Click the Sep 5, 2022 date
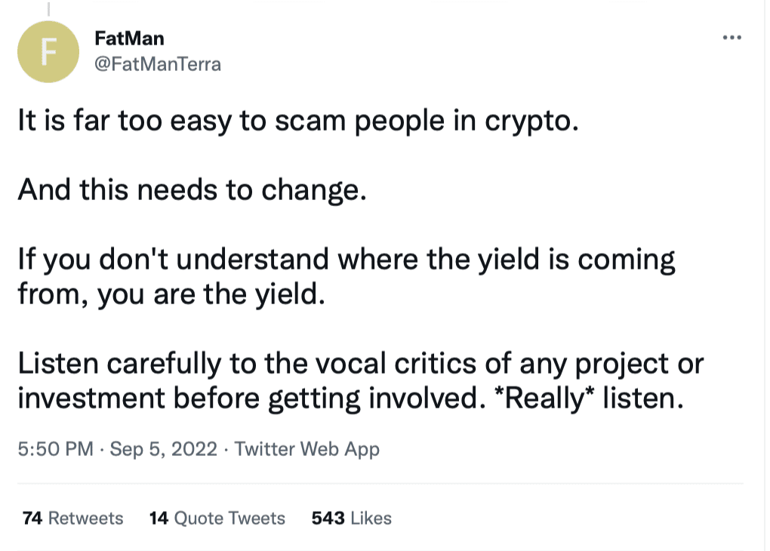 163,449
